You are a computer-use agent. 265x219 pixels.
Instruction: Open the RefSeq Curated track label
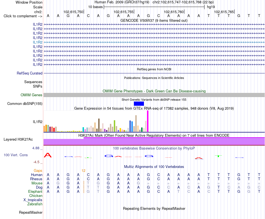point(30,73)
